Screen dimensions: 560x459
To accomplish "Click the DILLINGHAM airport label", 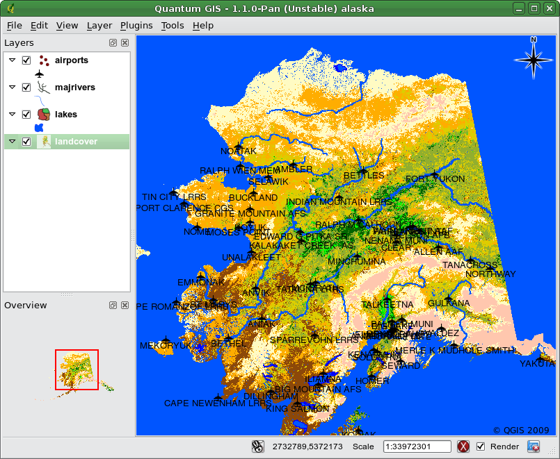I will [x=271, y=397].
